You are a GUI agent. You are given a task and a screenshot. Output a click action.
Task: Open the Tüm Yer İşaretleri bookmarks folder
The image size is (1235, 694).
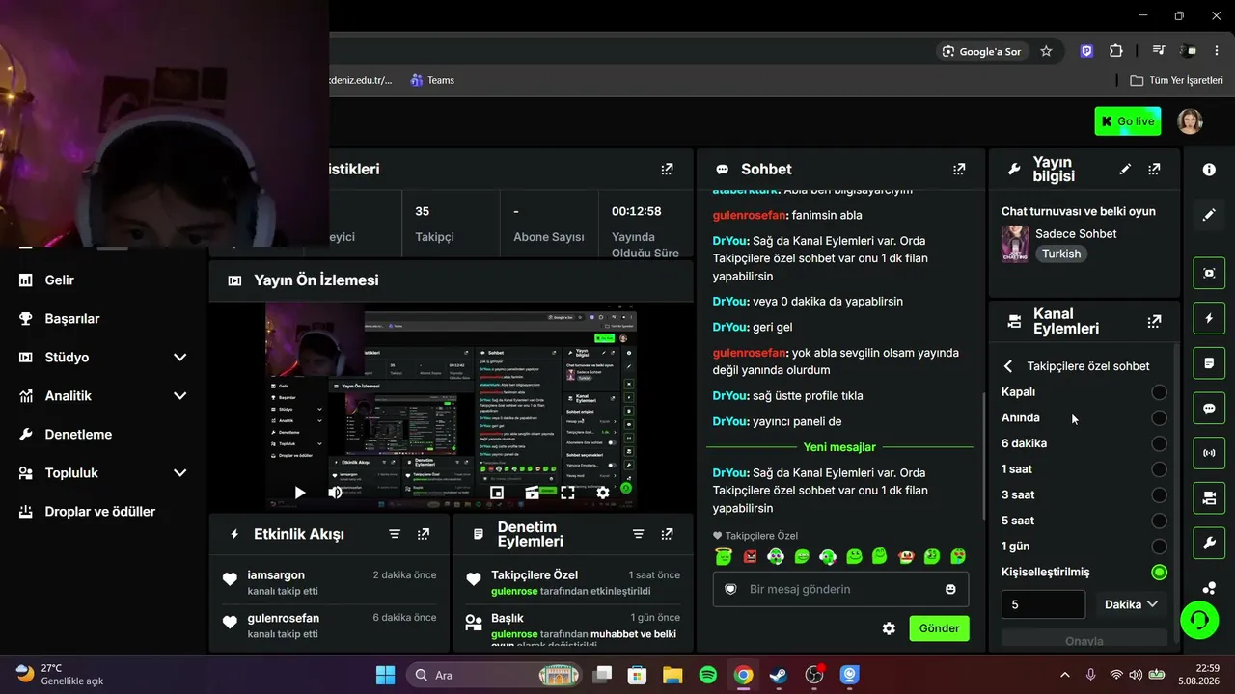[1176, 80]
